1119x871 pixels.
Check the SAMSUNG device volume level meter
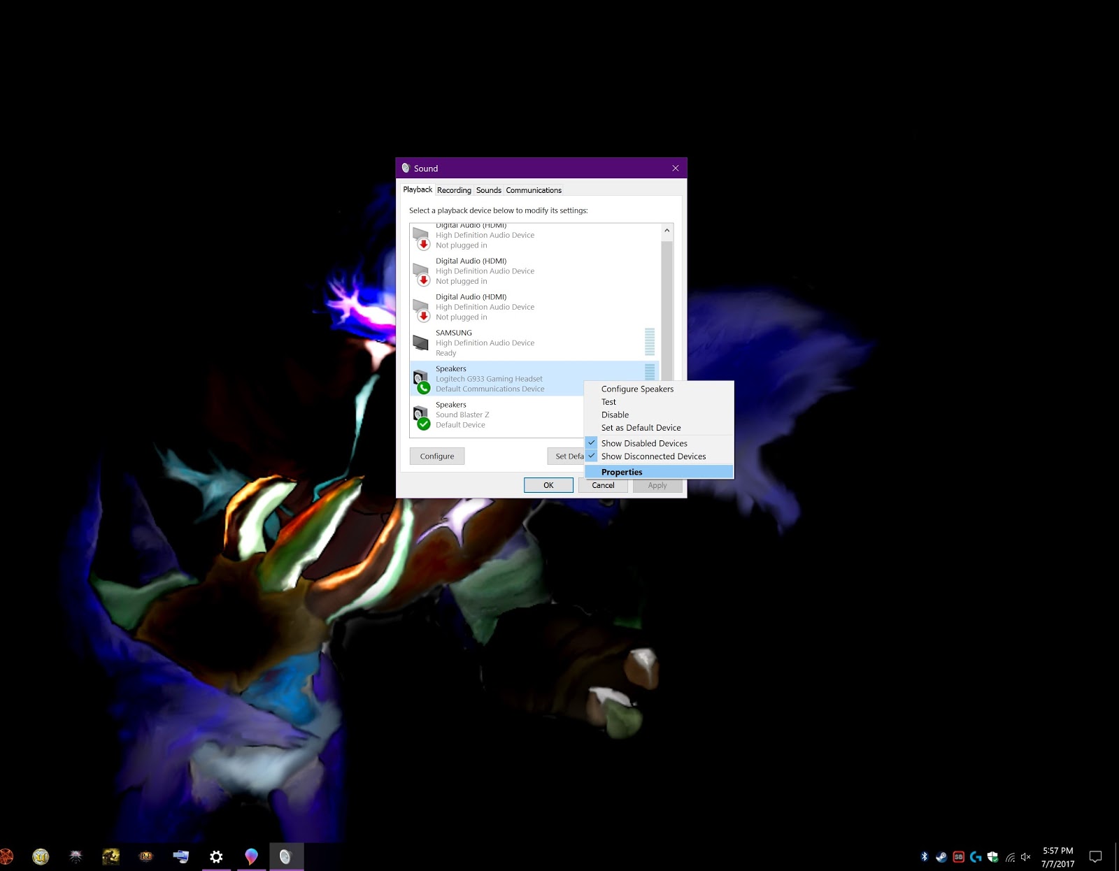click(648, 342)
